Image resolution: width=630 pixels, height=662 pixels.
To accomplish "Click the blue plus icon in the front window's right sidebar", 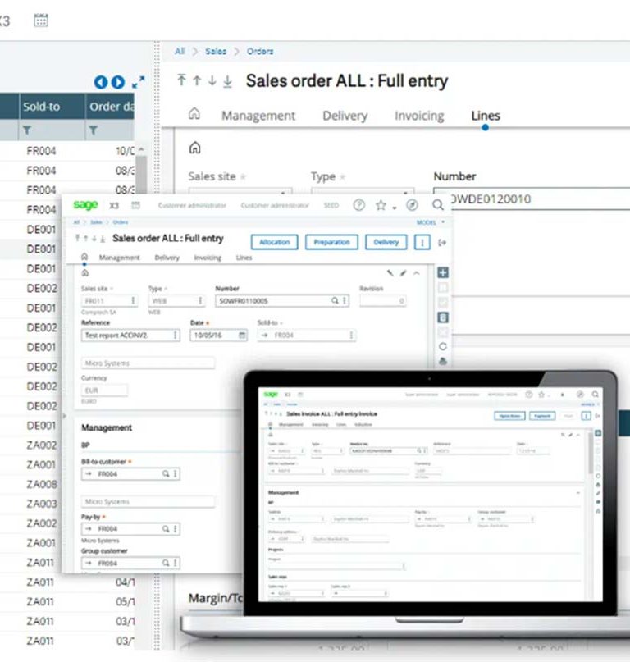I will (x=442, y=272).
